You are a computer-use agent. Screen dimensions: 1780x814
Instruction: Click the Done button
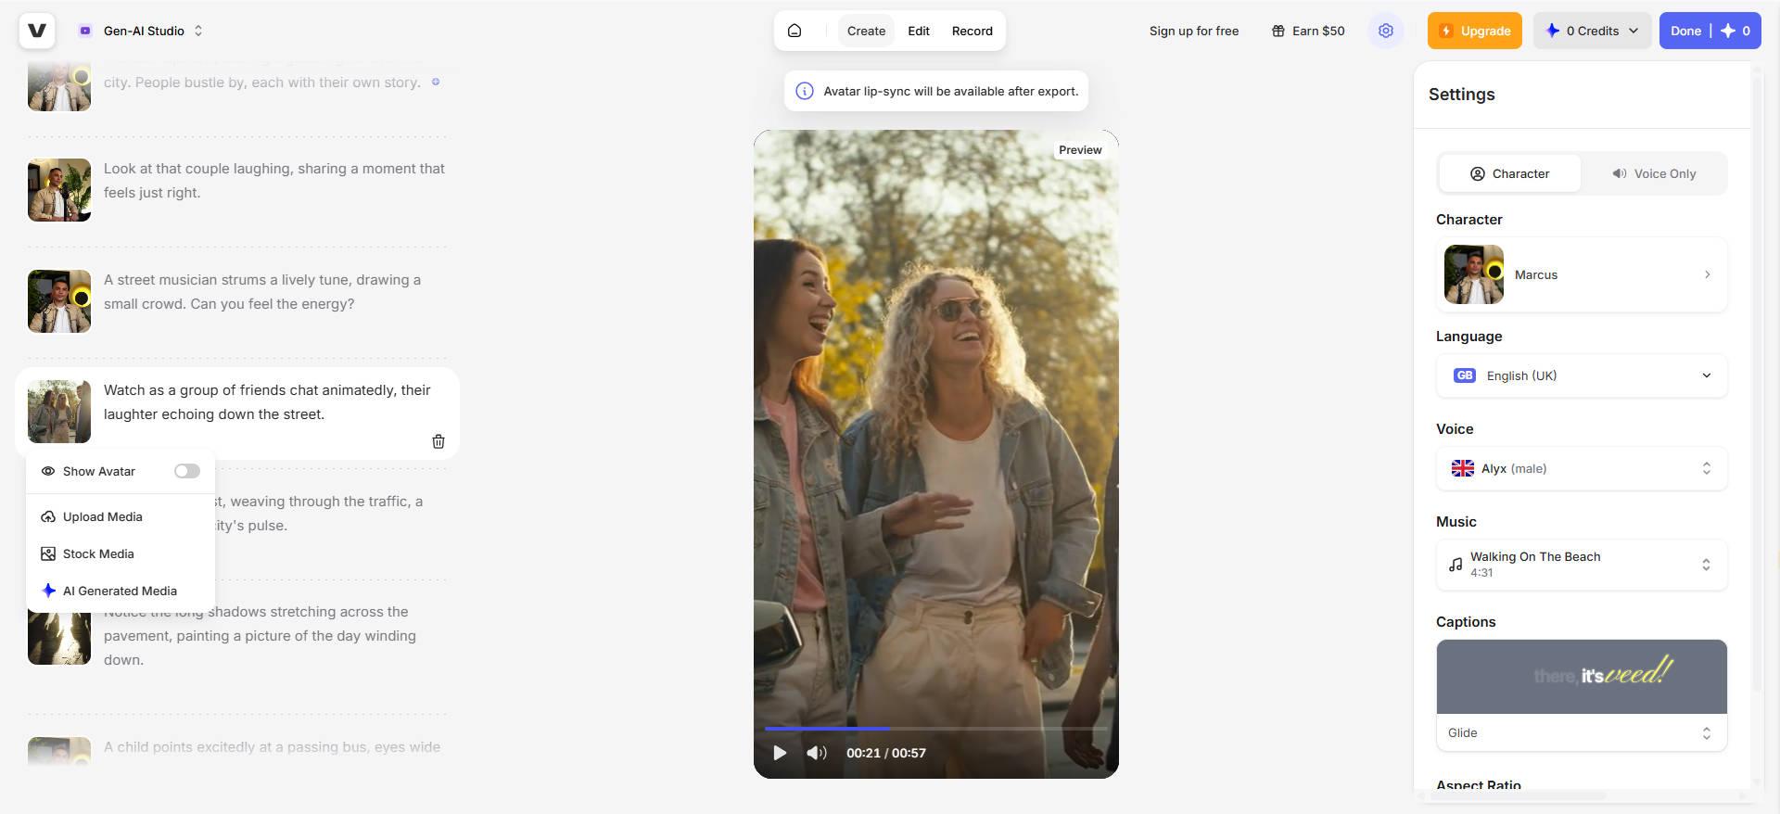[x=1710, y=31]
